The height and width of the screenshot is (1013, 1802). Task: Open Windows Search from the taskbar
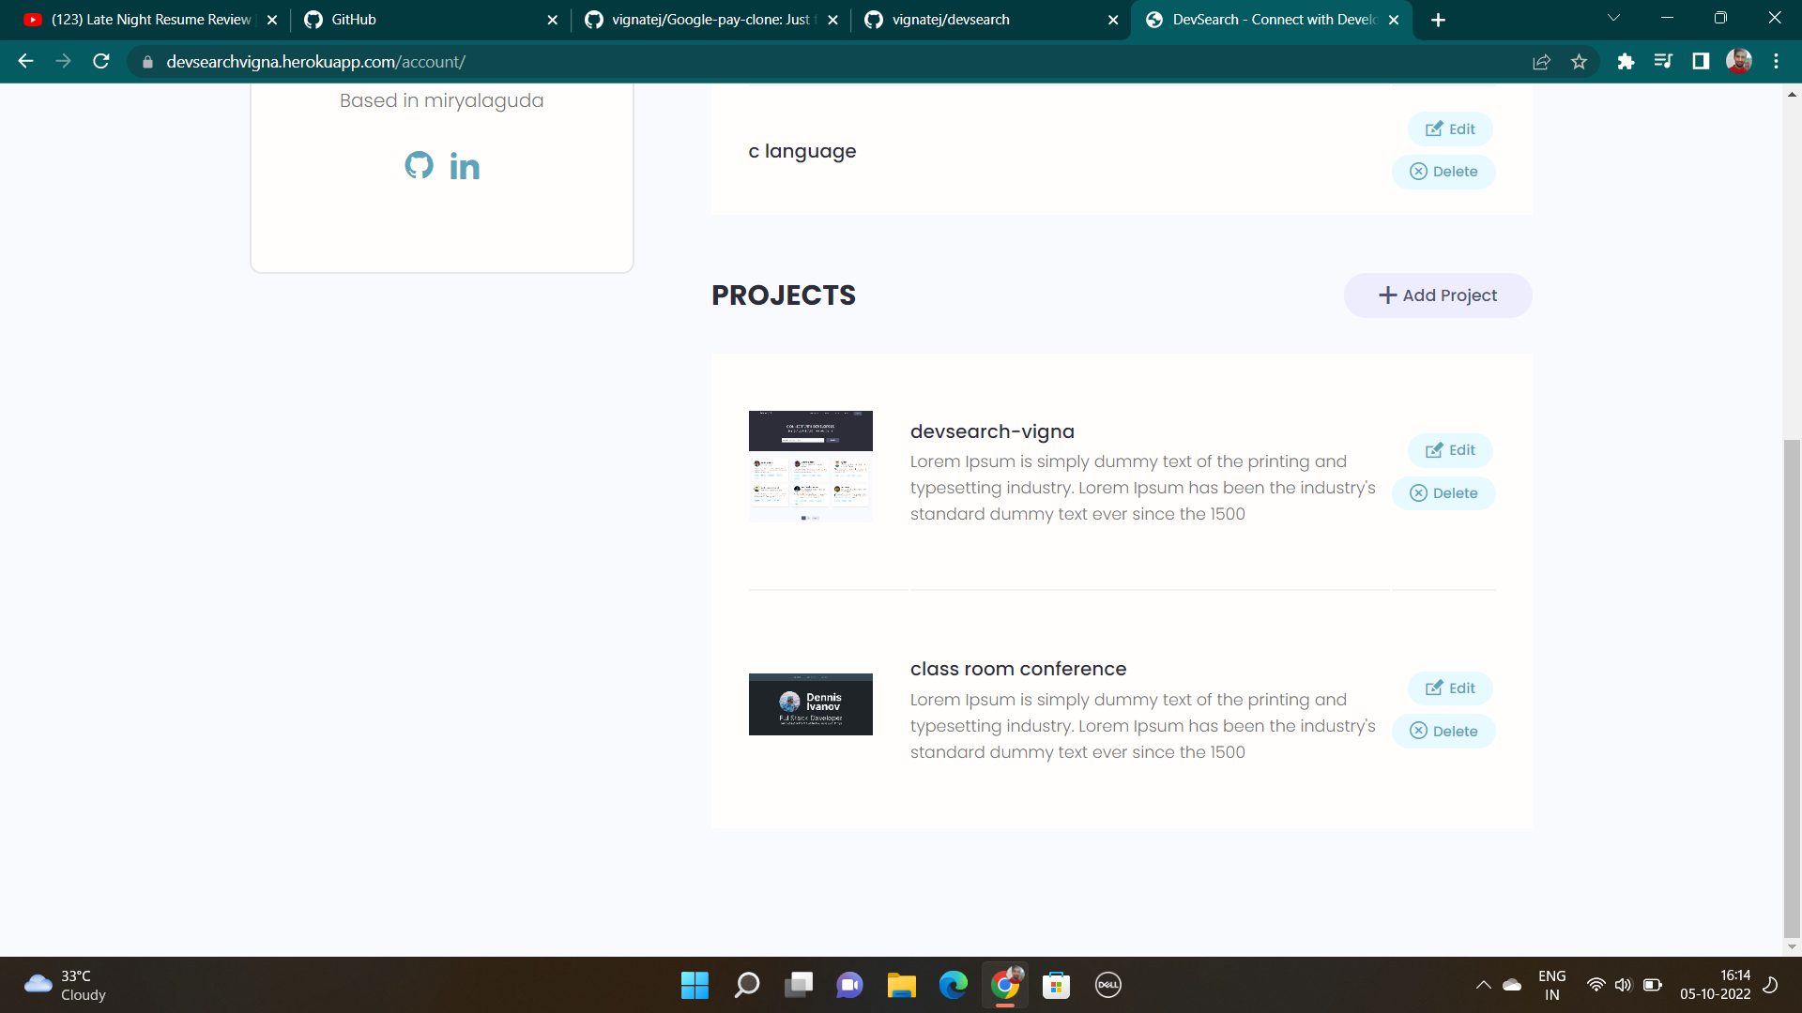coord(746,985)
